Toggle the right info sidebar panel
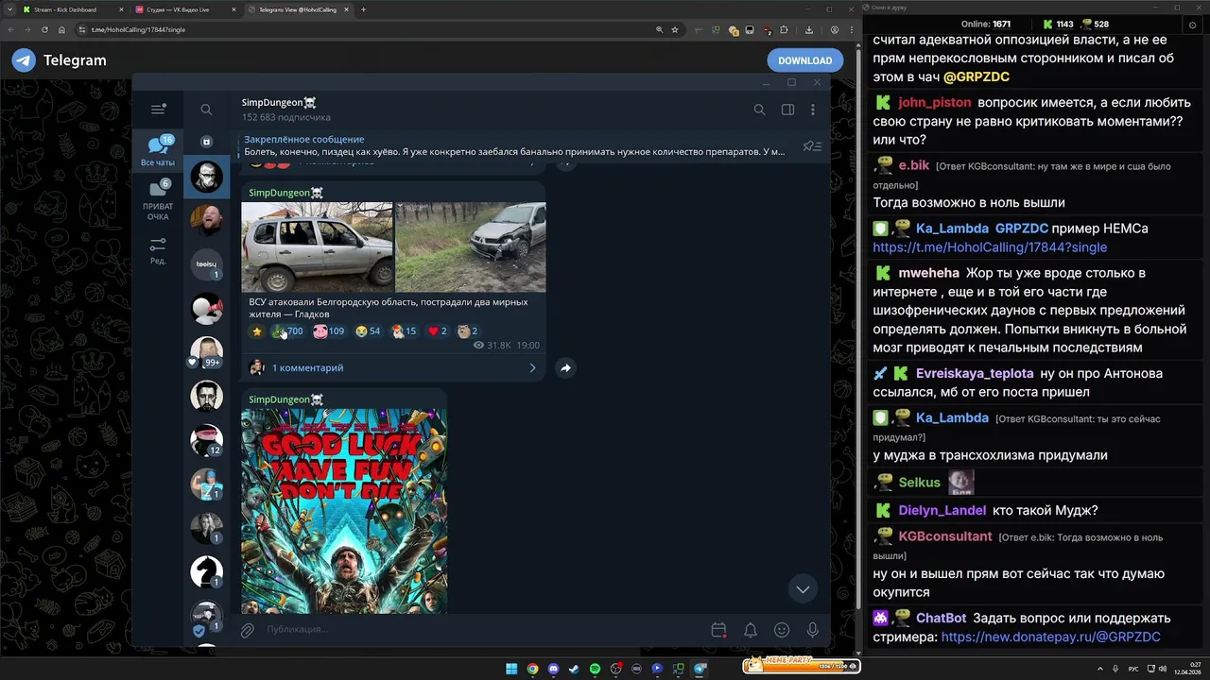 click(787, 110)
